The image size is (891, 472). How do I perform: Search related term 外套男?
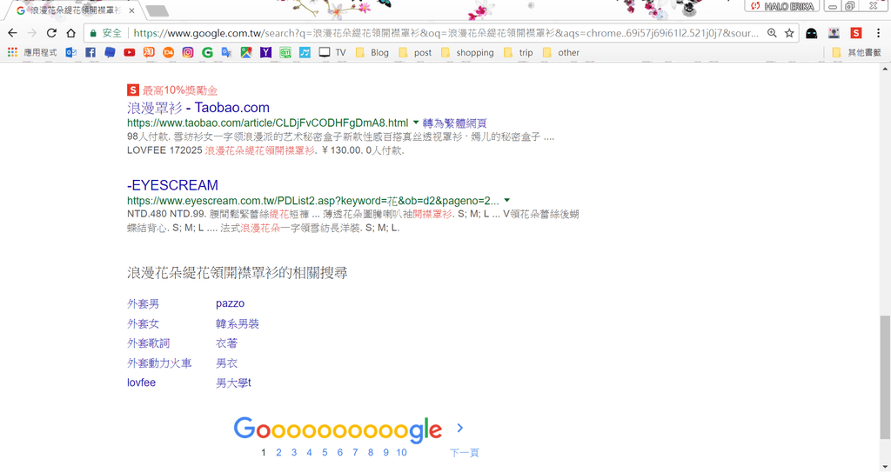144,304
